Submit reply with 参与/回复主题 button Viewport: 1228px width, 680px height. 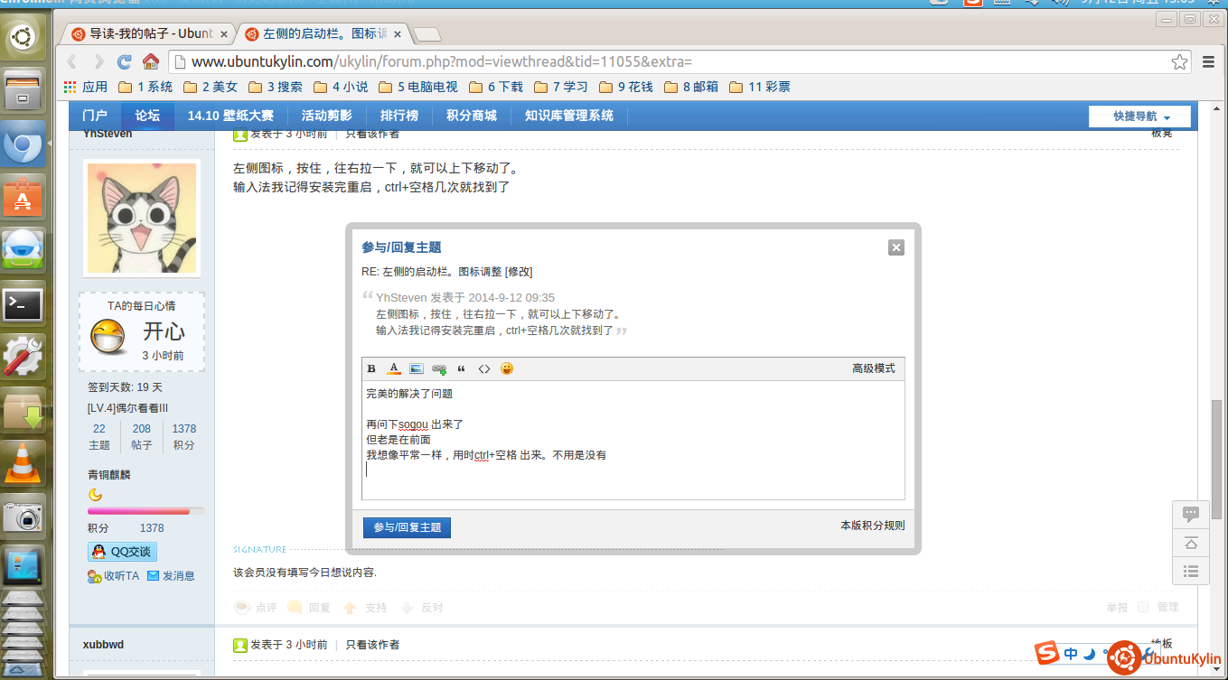coord(407,527)
